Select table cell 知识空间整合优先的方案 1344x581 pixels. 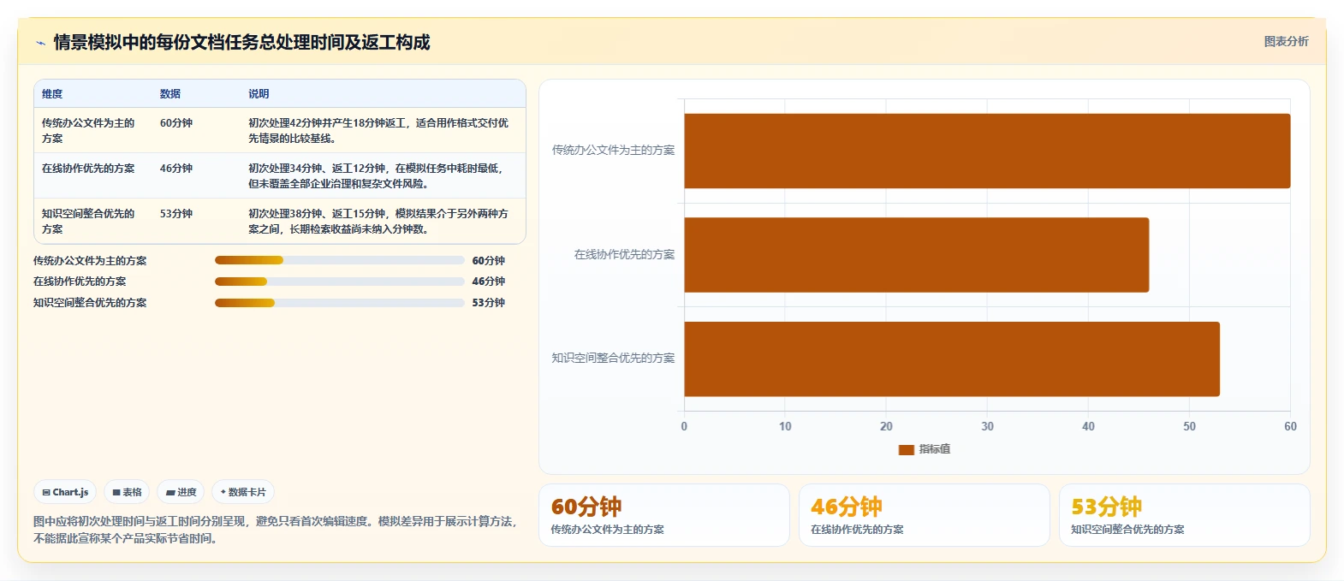click(88, 222)
